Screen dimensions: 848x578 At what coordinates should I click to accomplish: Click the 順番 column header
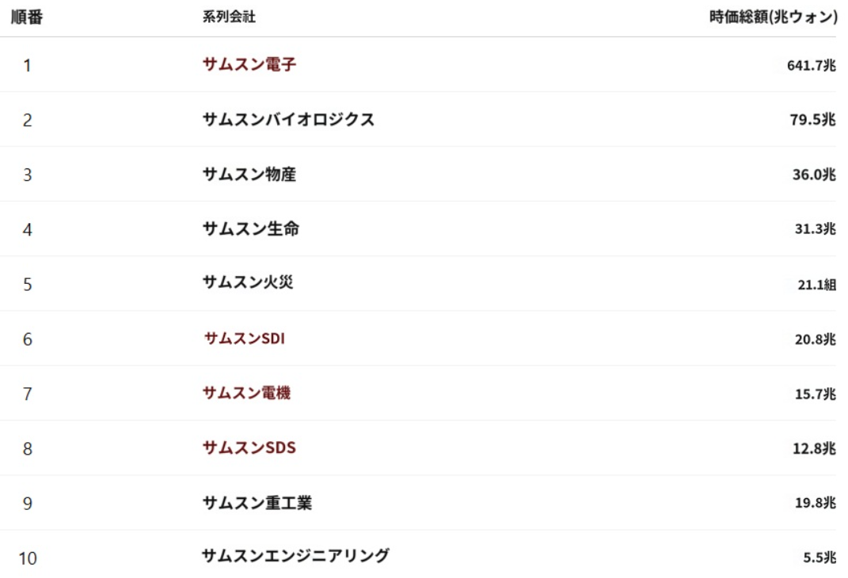(x=26, y=17)
